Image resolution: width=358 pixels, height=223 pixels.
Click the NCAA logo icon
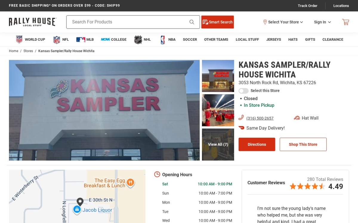(x=105, y=40)
